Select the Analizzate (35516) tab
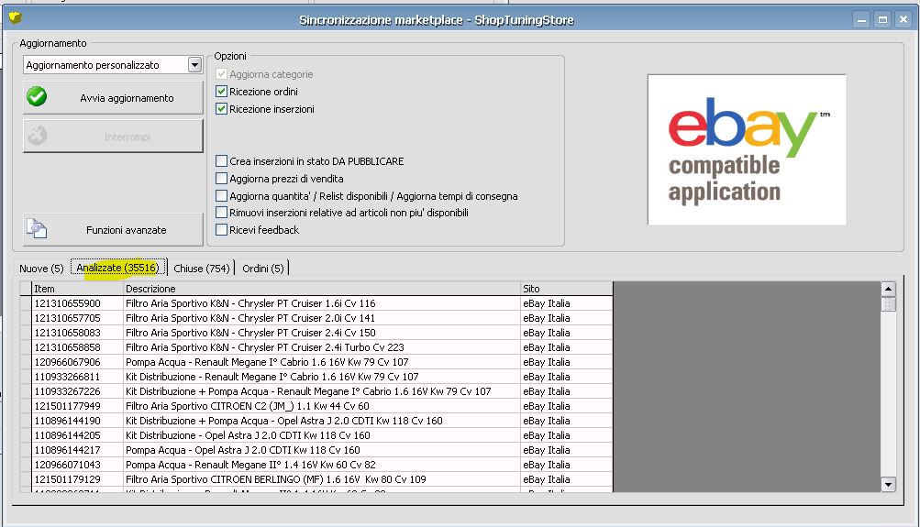920x527 pixels. (x=118, y=268)
